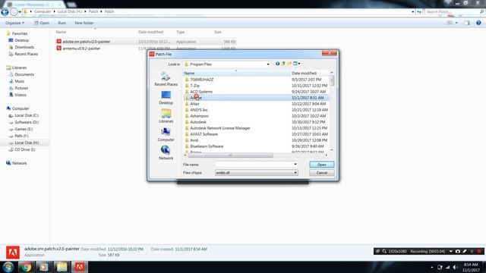Click the Explorer forward navigation button

coord(14,12)
